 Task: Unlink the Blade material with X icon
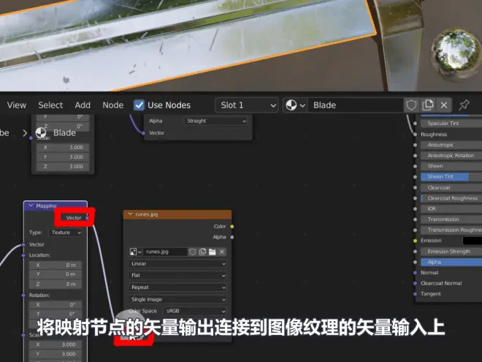444,105
